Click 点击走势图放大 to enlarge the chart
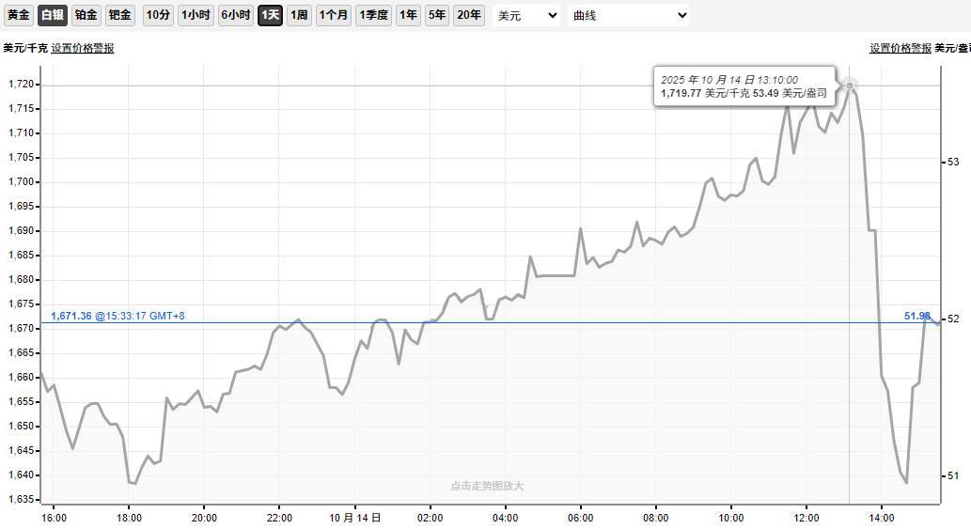The image size is (971, 529). [486, 486]
